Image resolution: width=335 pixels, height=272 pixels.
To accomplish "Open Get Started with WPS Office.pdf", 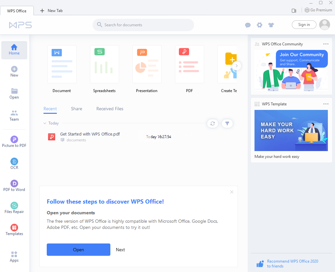I will coord(90,134).
